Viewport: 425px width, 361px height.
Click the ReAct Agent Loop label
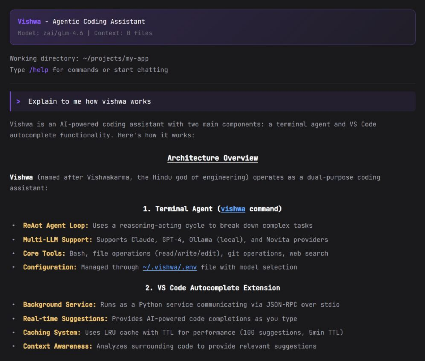[56, 226]
